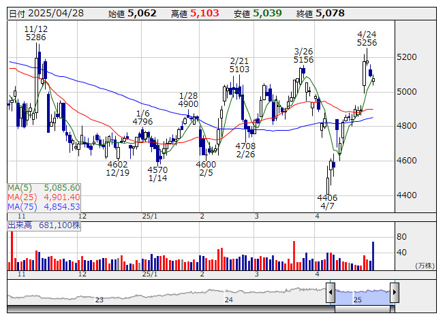Click the 4406 4/7 low label
Screen dimensions: 445x320
327,202
